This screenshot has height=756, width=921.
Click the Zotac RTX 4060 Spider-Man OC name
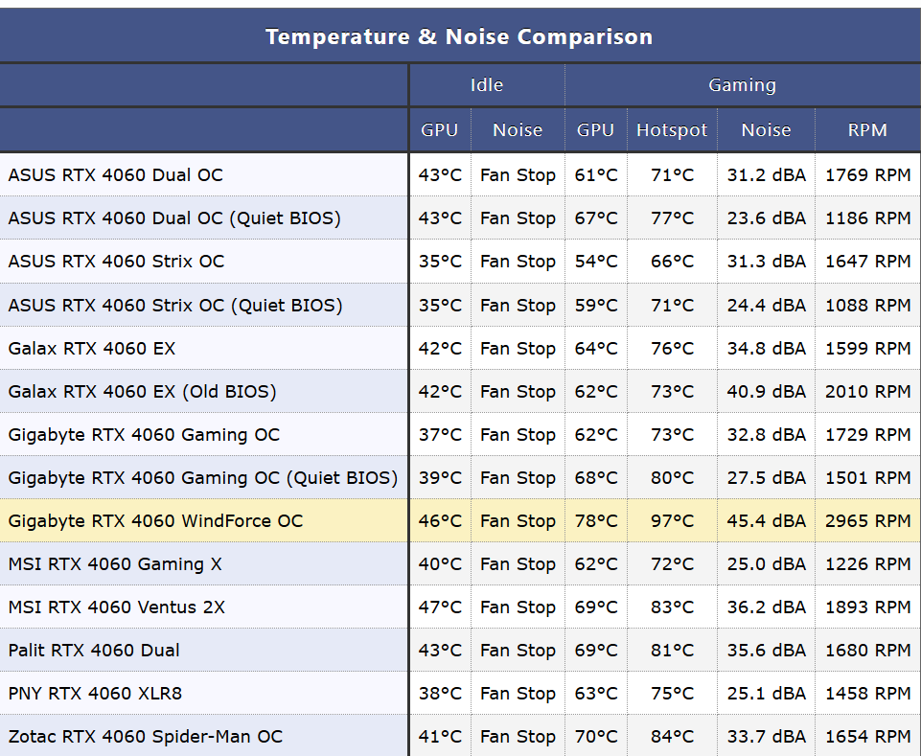pyautogui.click(x=146, y=737)
